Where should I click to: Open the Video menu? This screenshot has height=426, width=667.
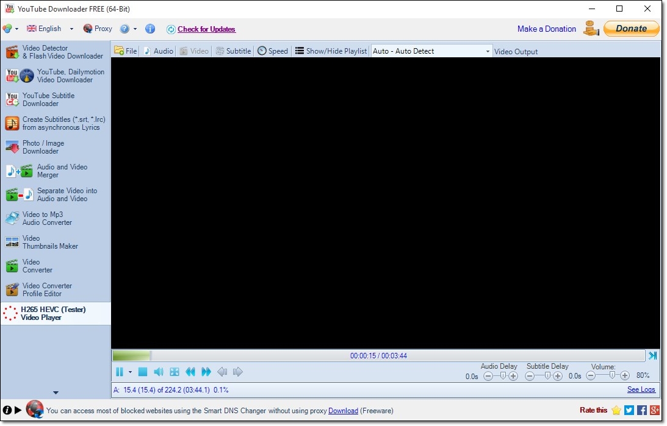tap(194, 51)
